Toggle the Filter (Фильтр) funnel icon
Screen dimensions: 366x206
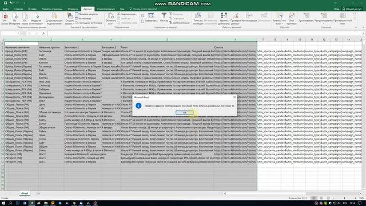coord(164,18)
